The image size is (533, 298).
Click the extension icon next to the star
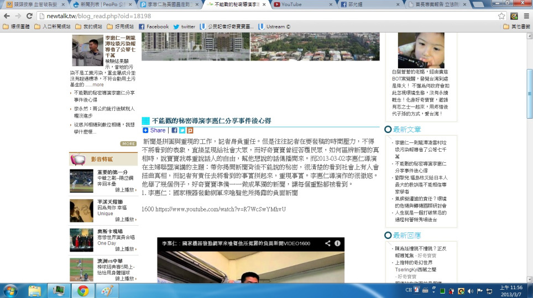tap(514, 16)
